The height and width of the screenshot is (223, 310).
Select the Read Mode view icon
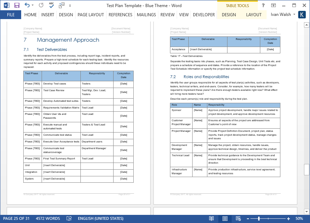(212, 218)
